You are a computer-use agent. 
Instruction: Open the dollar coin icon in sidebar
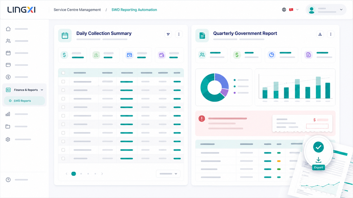[x=8, y=77]
